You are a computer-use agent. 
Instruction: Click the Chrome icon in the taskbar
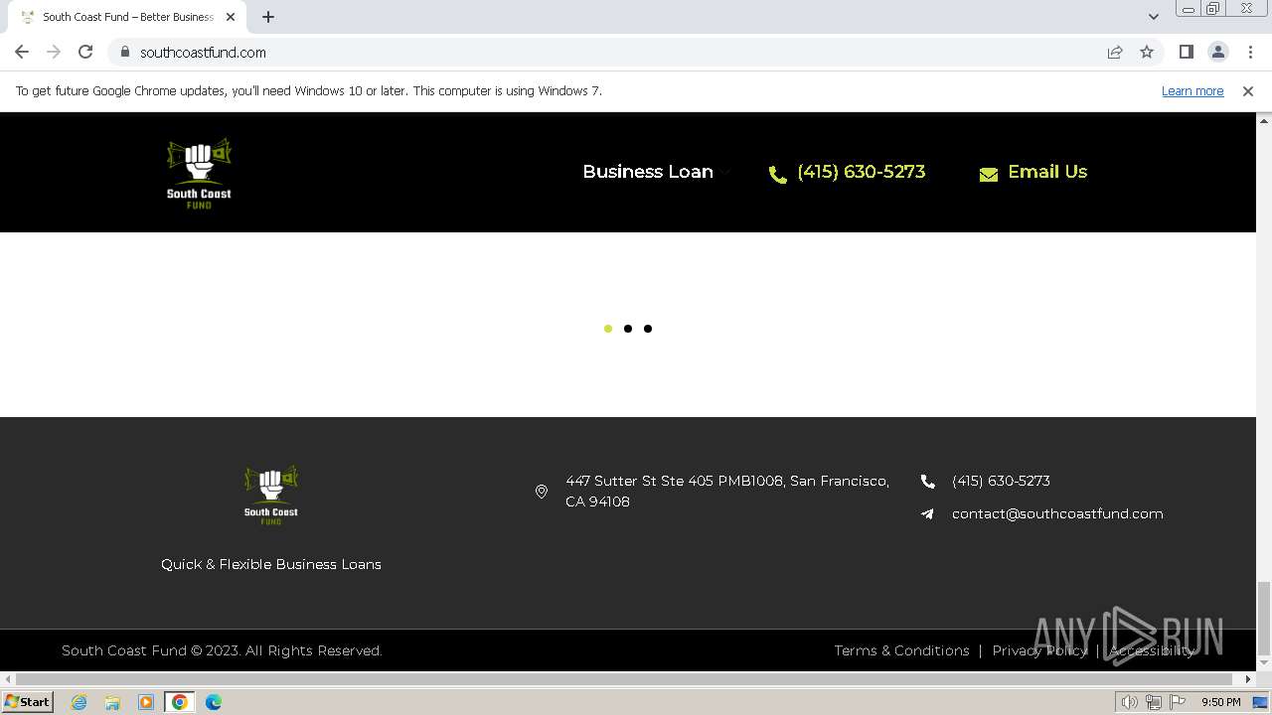click(x=180, y=702)
